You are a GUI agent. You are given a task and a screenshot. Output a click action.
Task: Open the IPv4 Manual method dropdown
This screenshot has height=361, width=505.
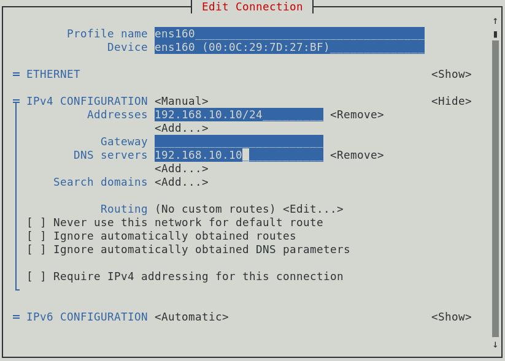(x=181, y=101)
